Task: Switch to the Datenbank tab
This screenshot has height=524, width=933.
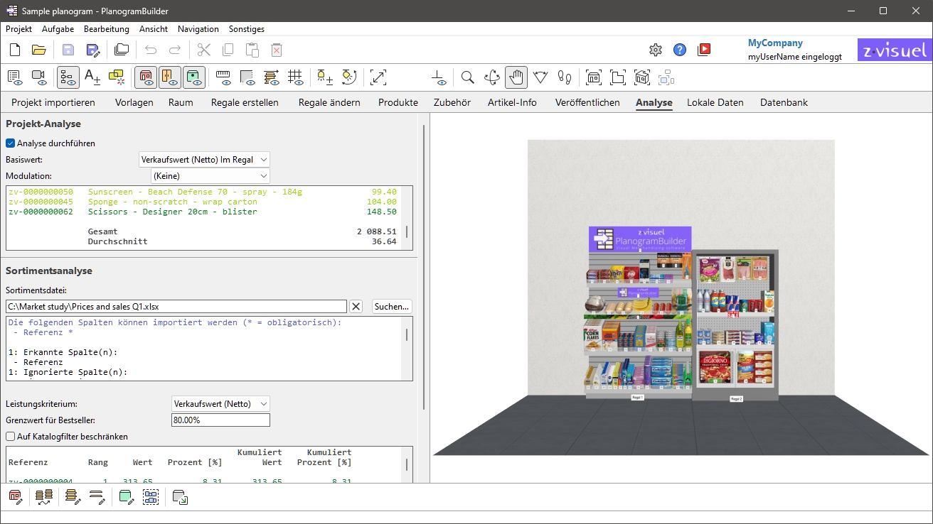Action: tap(784, 102)
